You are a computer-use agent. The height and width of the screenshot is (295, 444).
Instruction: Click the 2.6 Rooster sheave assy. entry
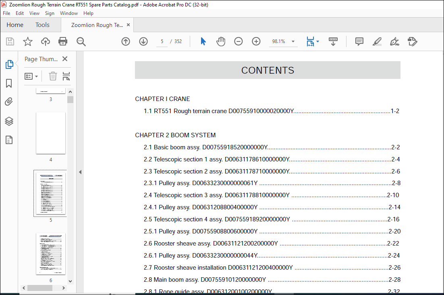271,243
